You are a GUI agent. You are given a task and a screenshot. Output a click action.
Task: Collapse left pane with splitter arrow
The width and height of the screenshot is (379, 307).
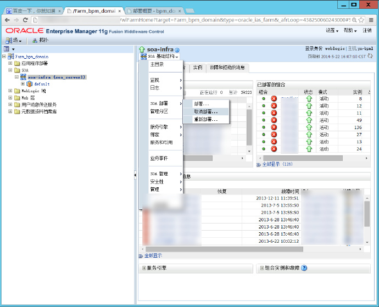pos(135,175)
